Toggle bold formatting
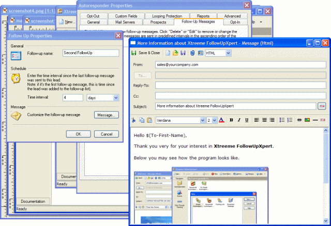The height and width of the screenshot is (226, 331). (231, 120)
